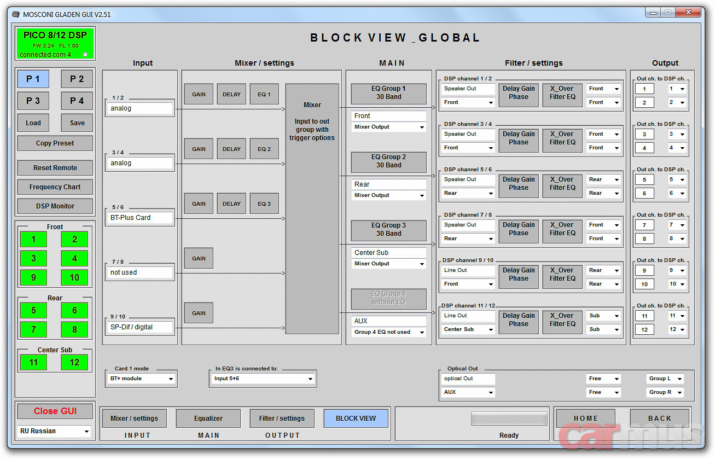715x459 pixels.
Task: Toggle Center Sub channel 12 green button
Action: click(x=74, y=362)
